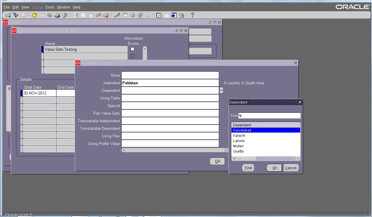Viewport: 372px width, 217px height.
Task: Click the blue Help question mark icon
Action: pos(192,15)
